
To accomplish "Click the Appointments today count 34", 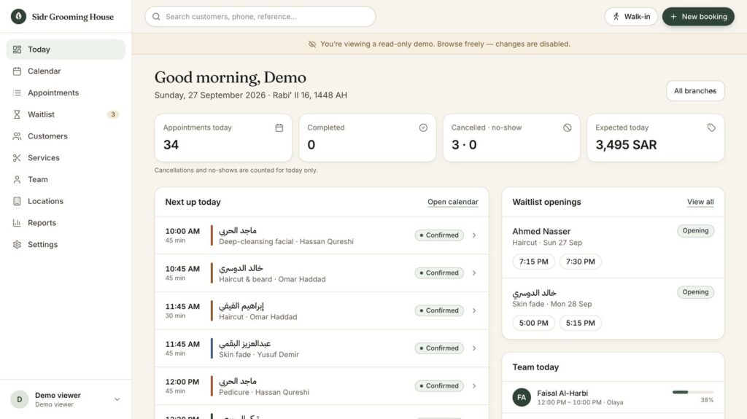I will click(171, 145).
